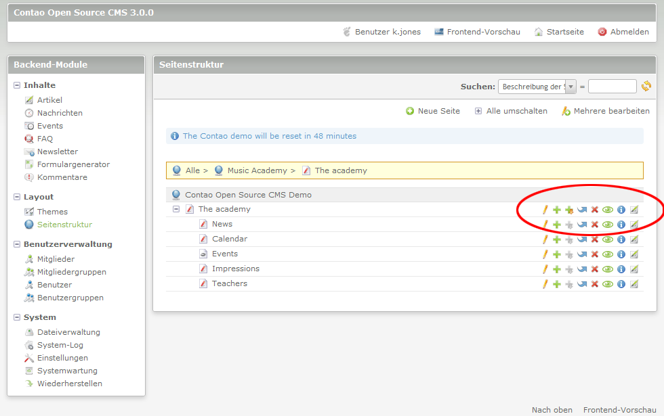Move the Impressions page with blue arrow
Viewport: 664px width, 416px height.
pos(582,269)
